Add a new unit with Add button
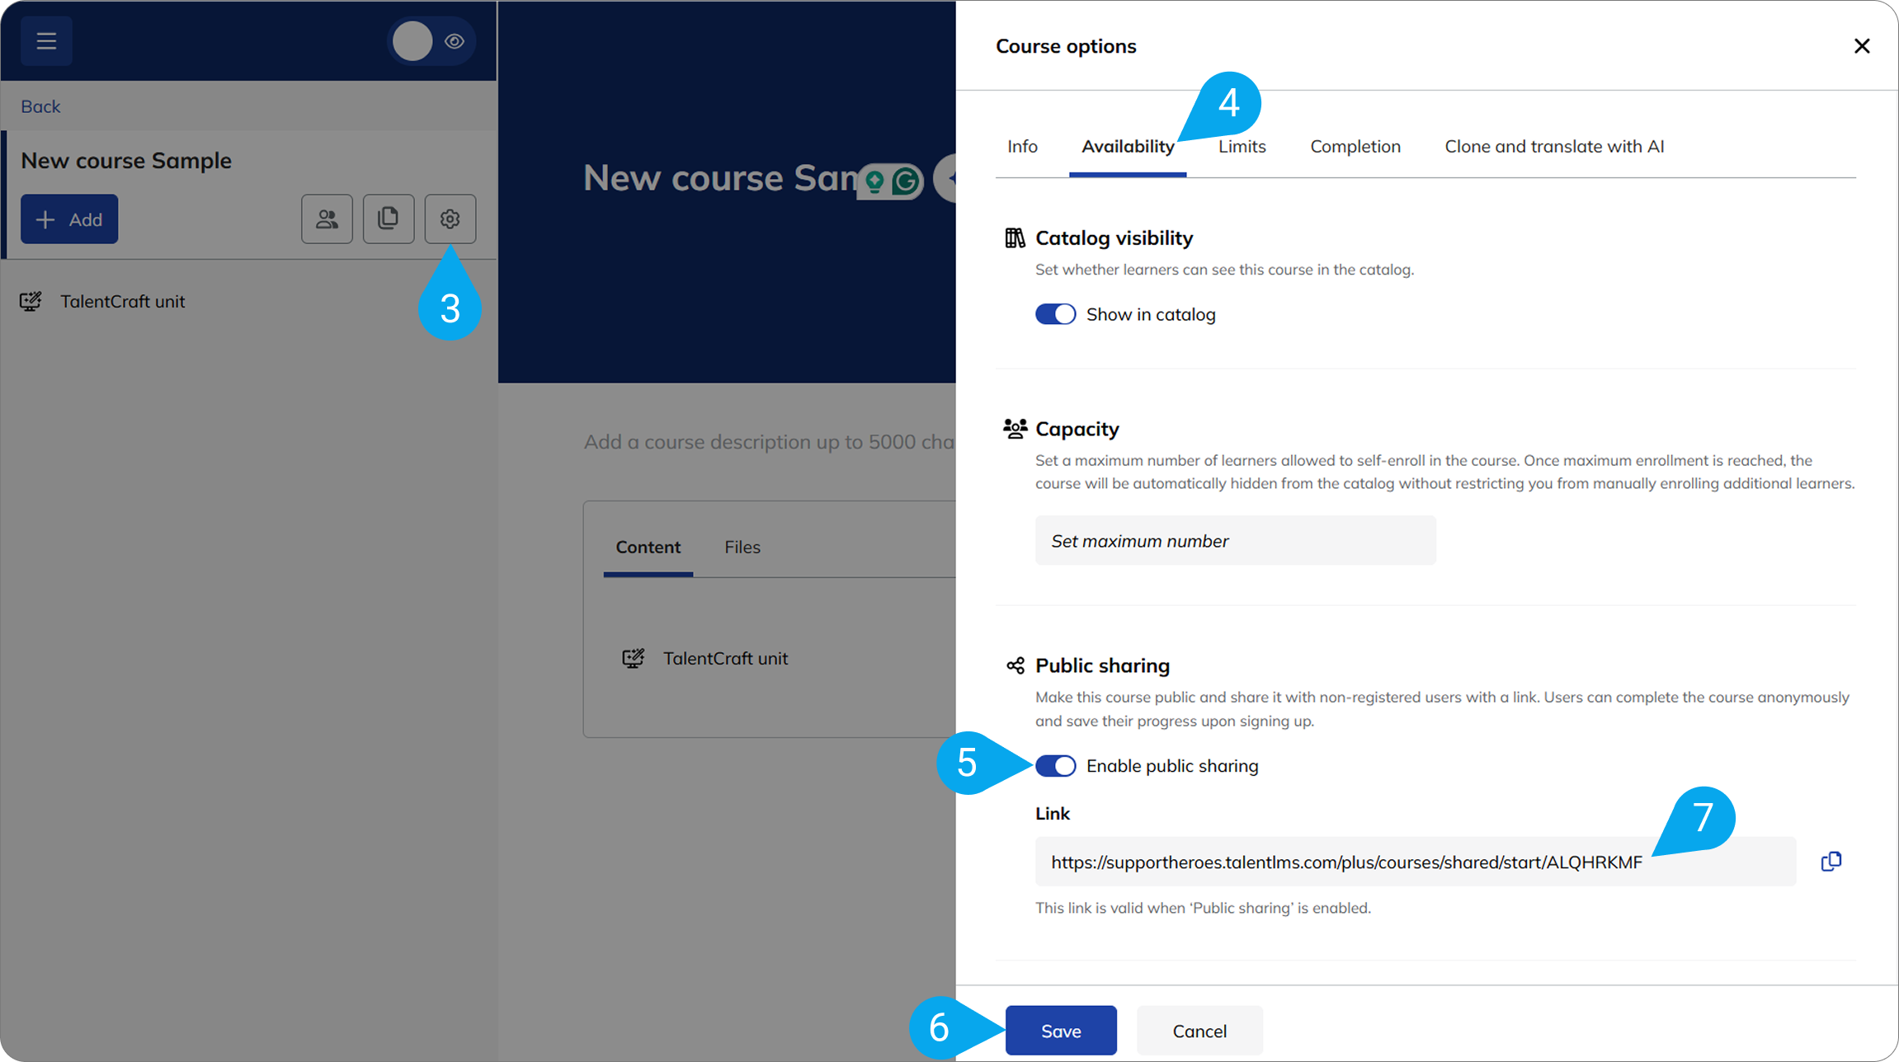Viewport: 1899px width, 1062px height. click(69, 219)
